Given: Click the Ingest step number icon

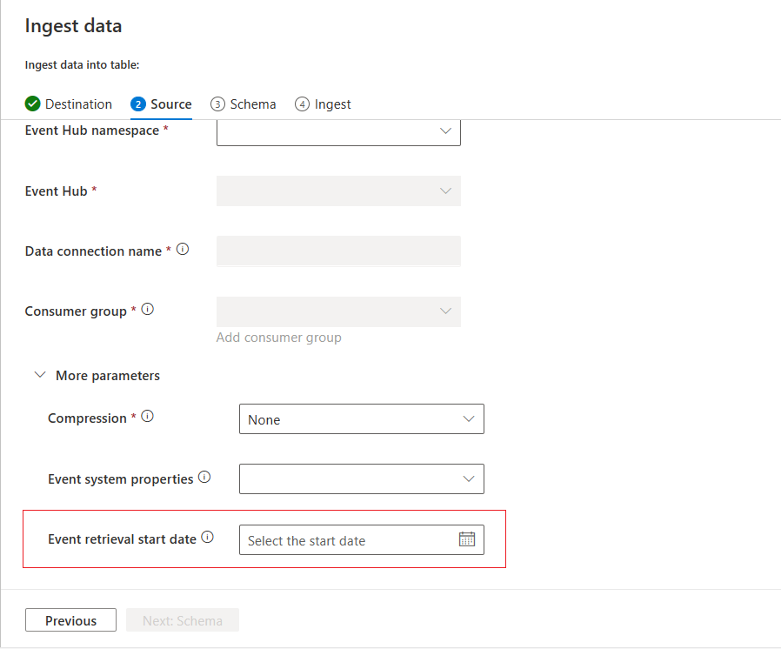Looking at the screenshot, I should [302, 104].
